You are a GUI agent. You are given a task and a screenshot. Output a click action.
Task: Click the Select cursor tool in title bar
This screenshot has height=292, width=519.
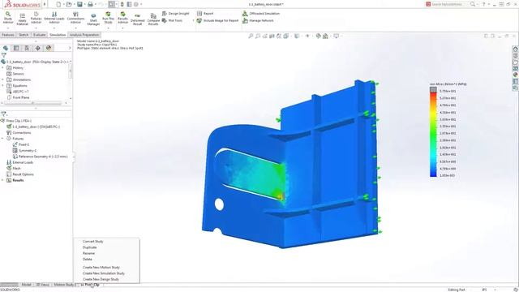(112, 4)
